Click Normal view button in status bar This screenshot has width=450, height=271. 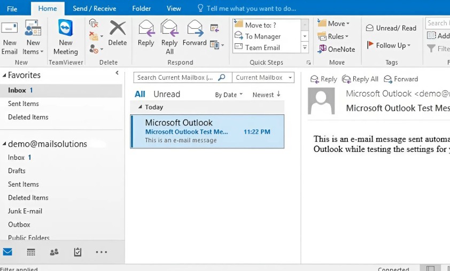click(430, 268)
